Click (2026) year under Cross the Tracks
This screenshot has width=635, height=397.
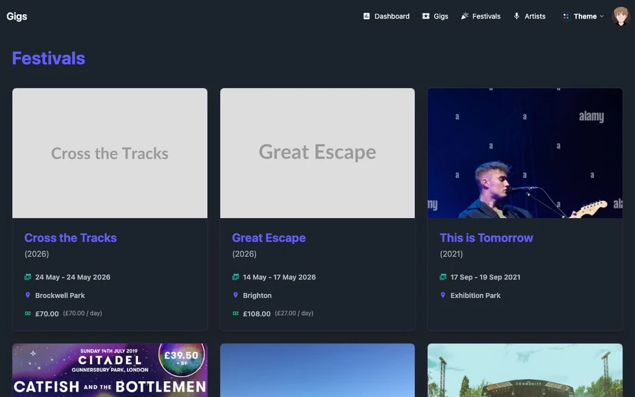pos(36,254)
